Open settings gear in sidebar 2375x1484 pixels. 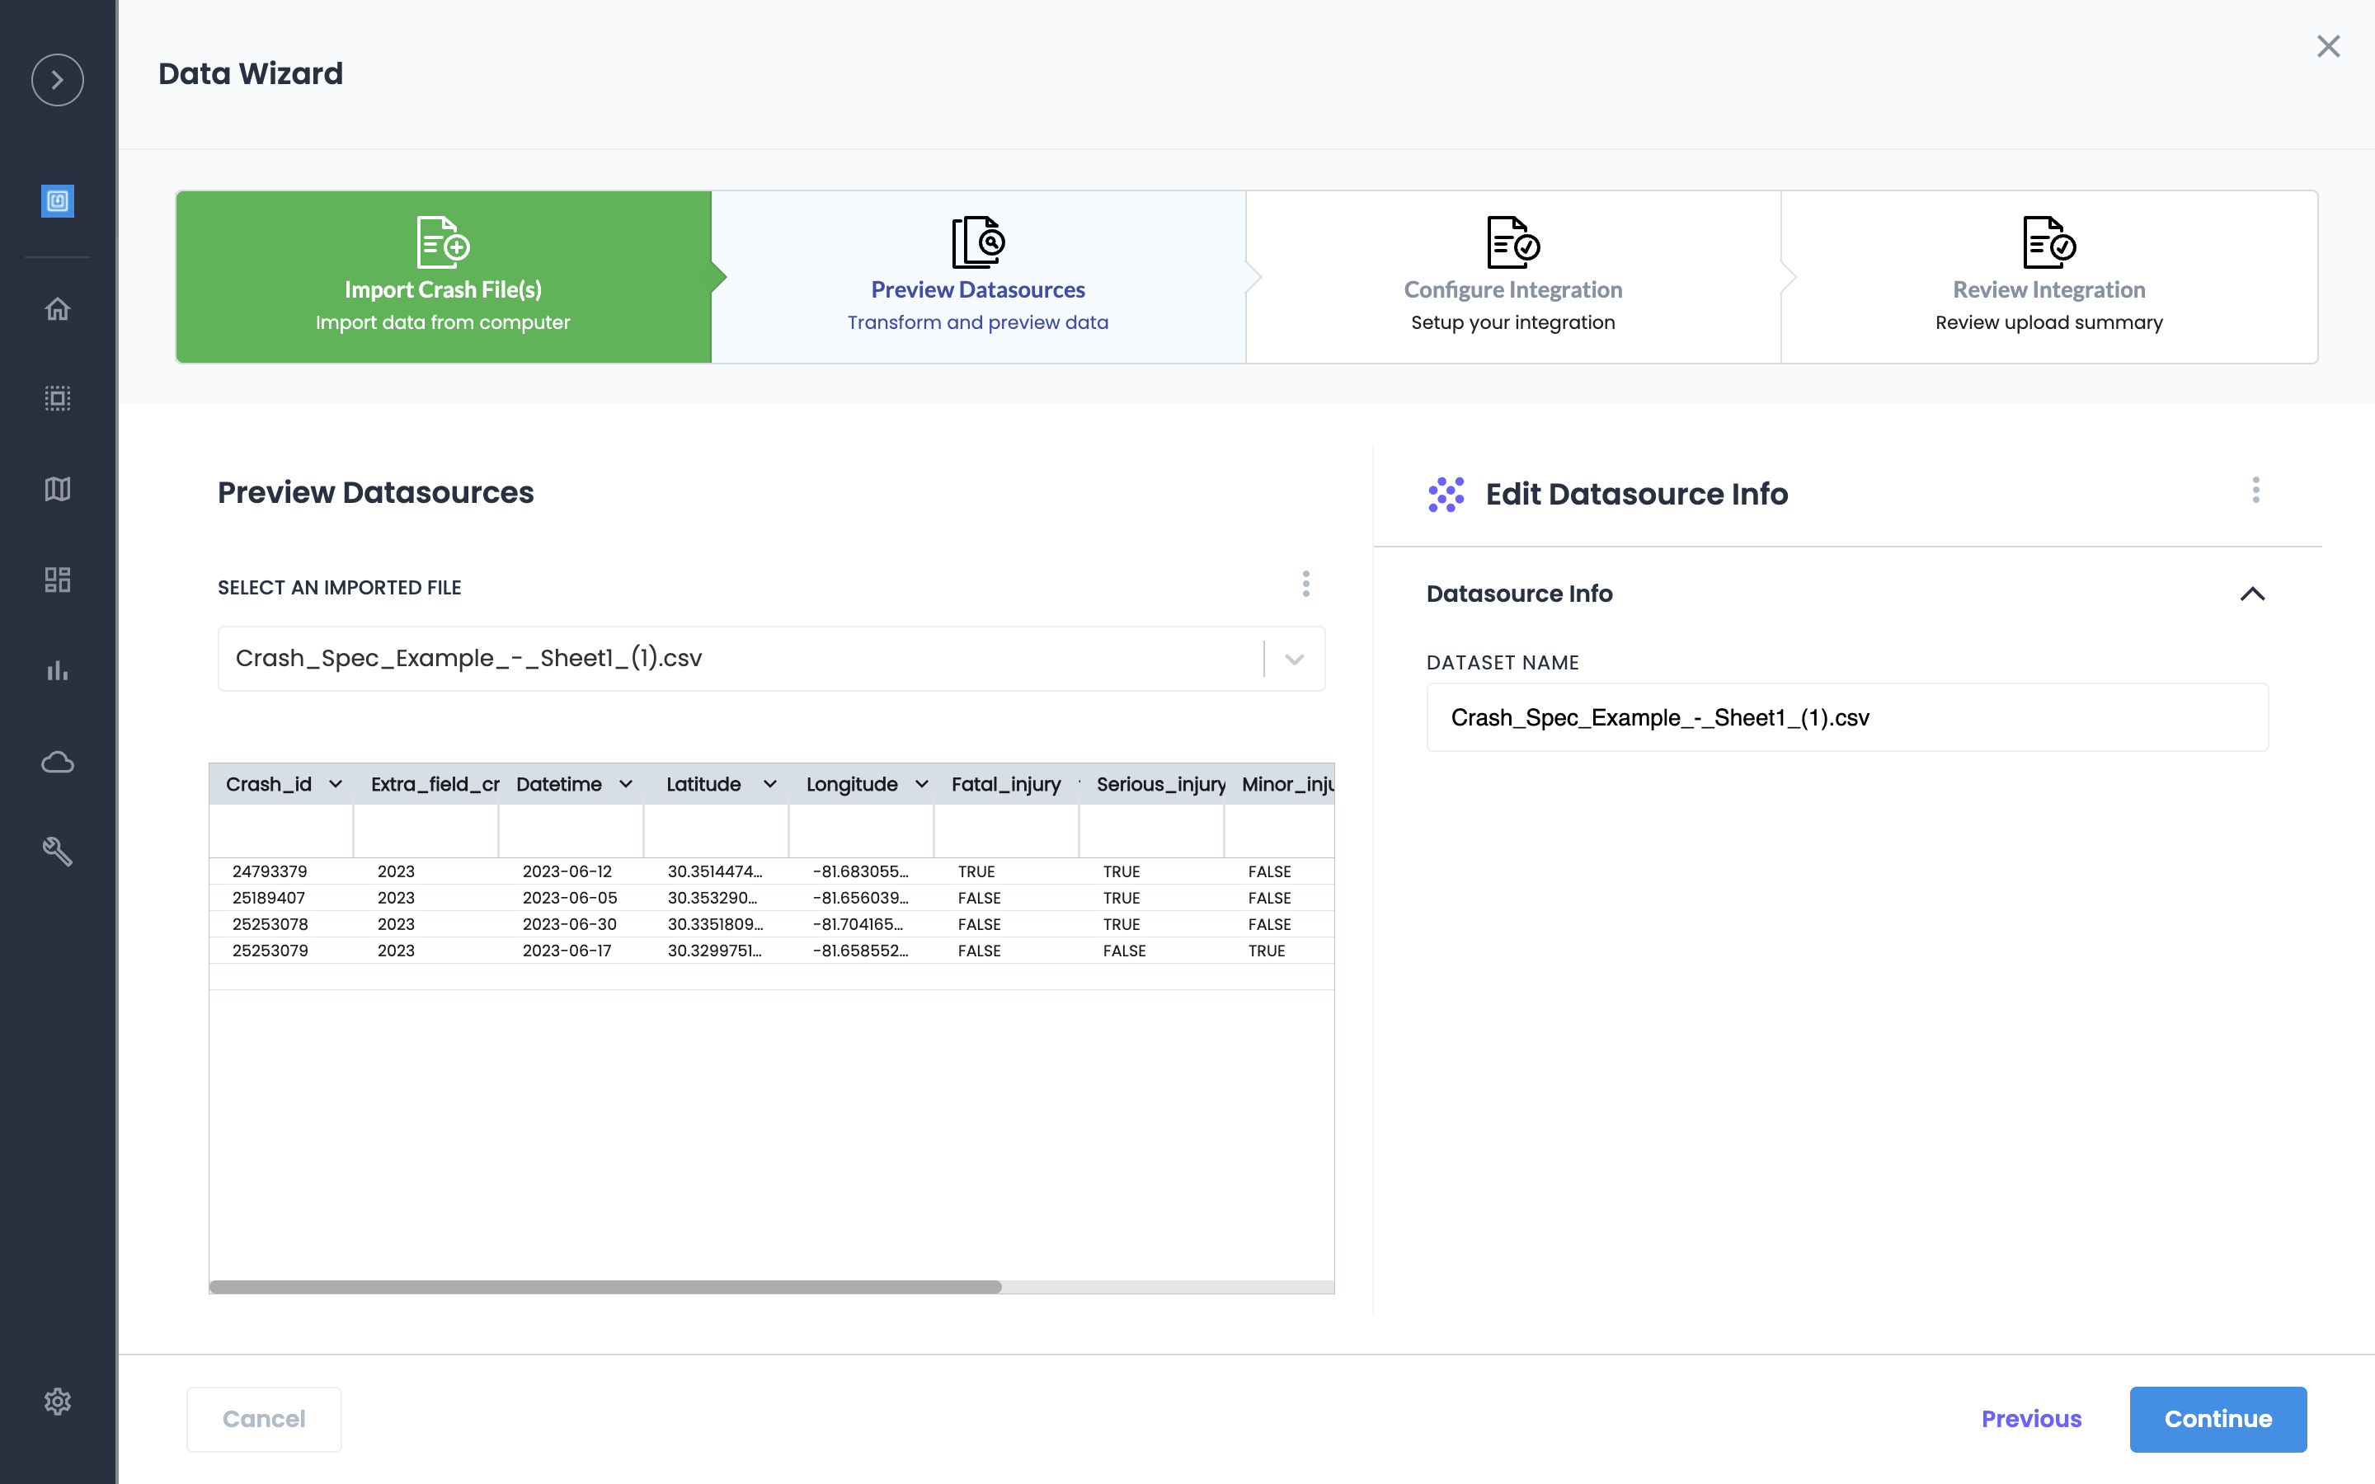click(x=57, y=1401)
